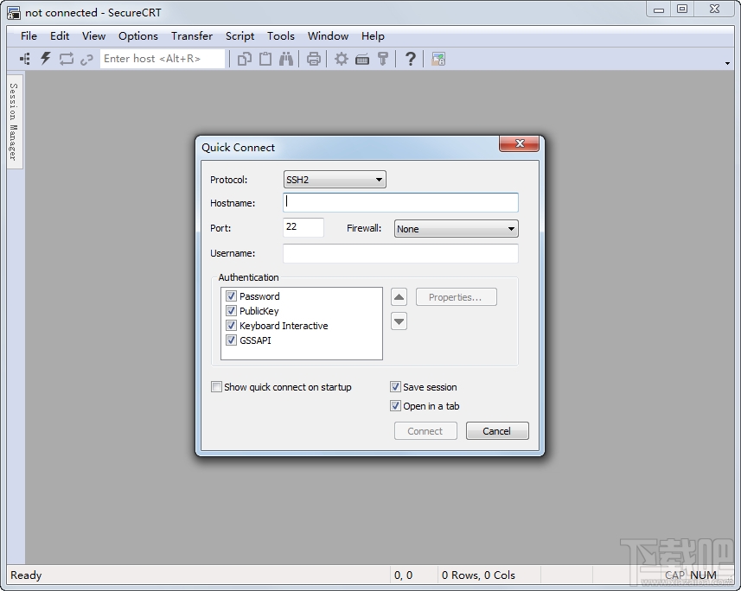Click the SecureFX toolbar icon
Image resolution: width=741 pixels, height=591 pixels.
pos(438,59)
